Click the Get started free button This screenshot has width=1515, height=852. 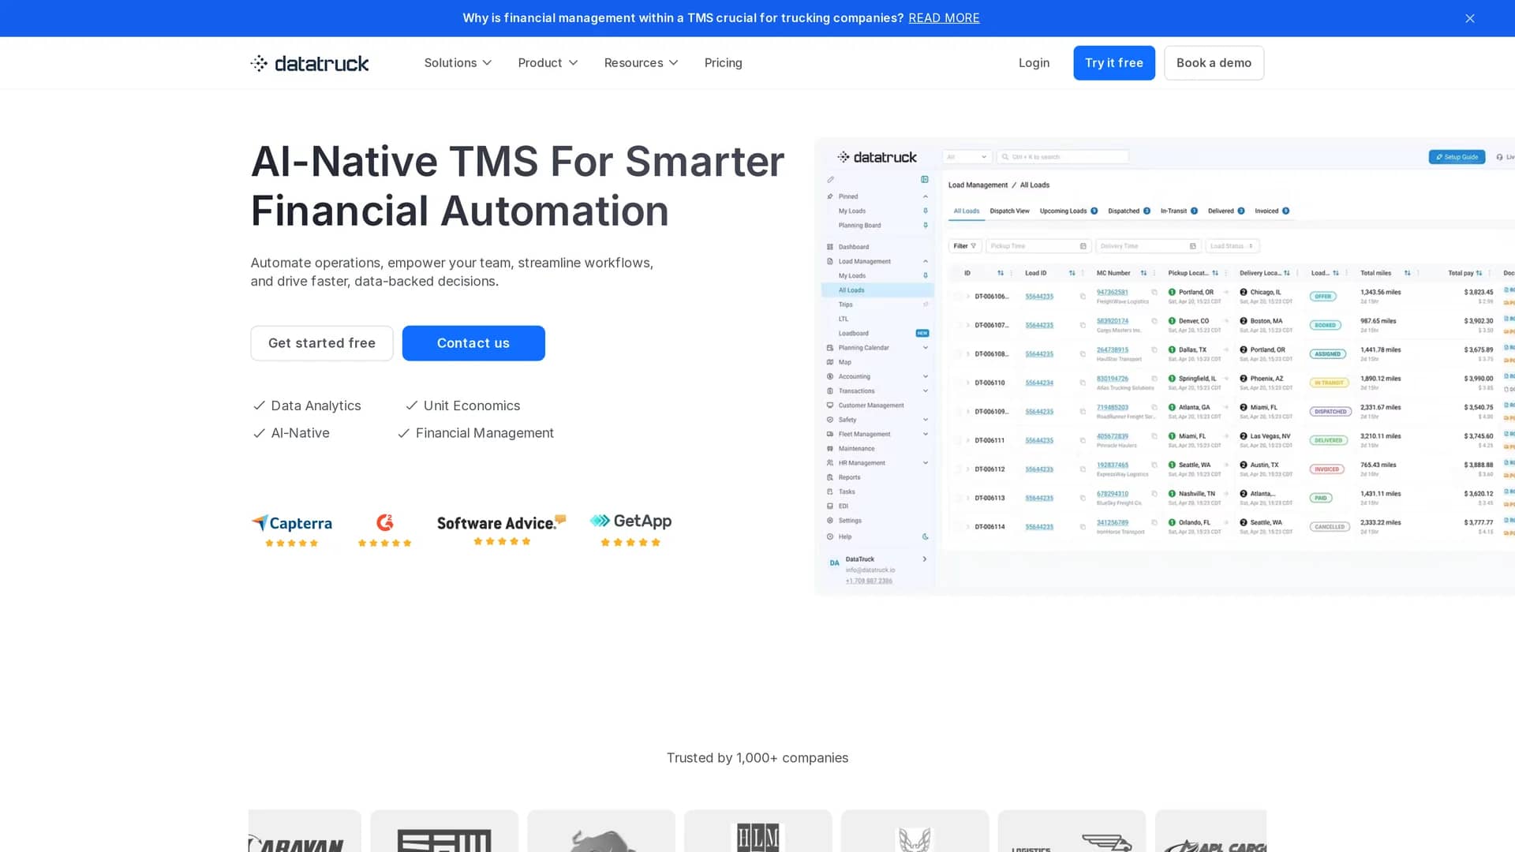pos(322,343)
